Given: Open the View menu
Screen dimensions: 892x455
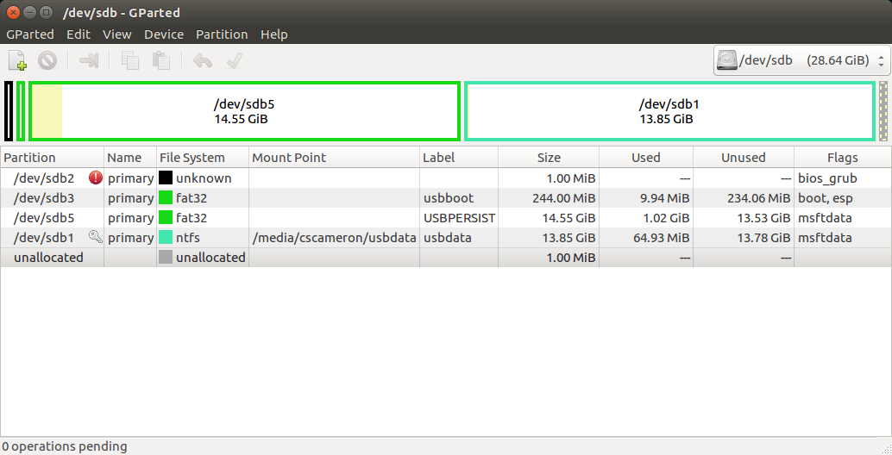Looking at the screenshot, I should pos(117,34).
